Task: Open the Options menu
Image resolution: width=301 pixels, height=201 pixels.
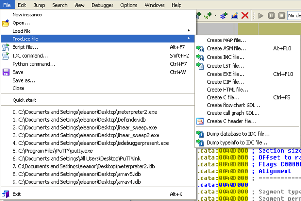Action: point(128,5)
